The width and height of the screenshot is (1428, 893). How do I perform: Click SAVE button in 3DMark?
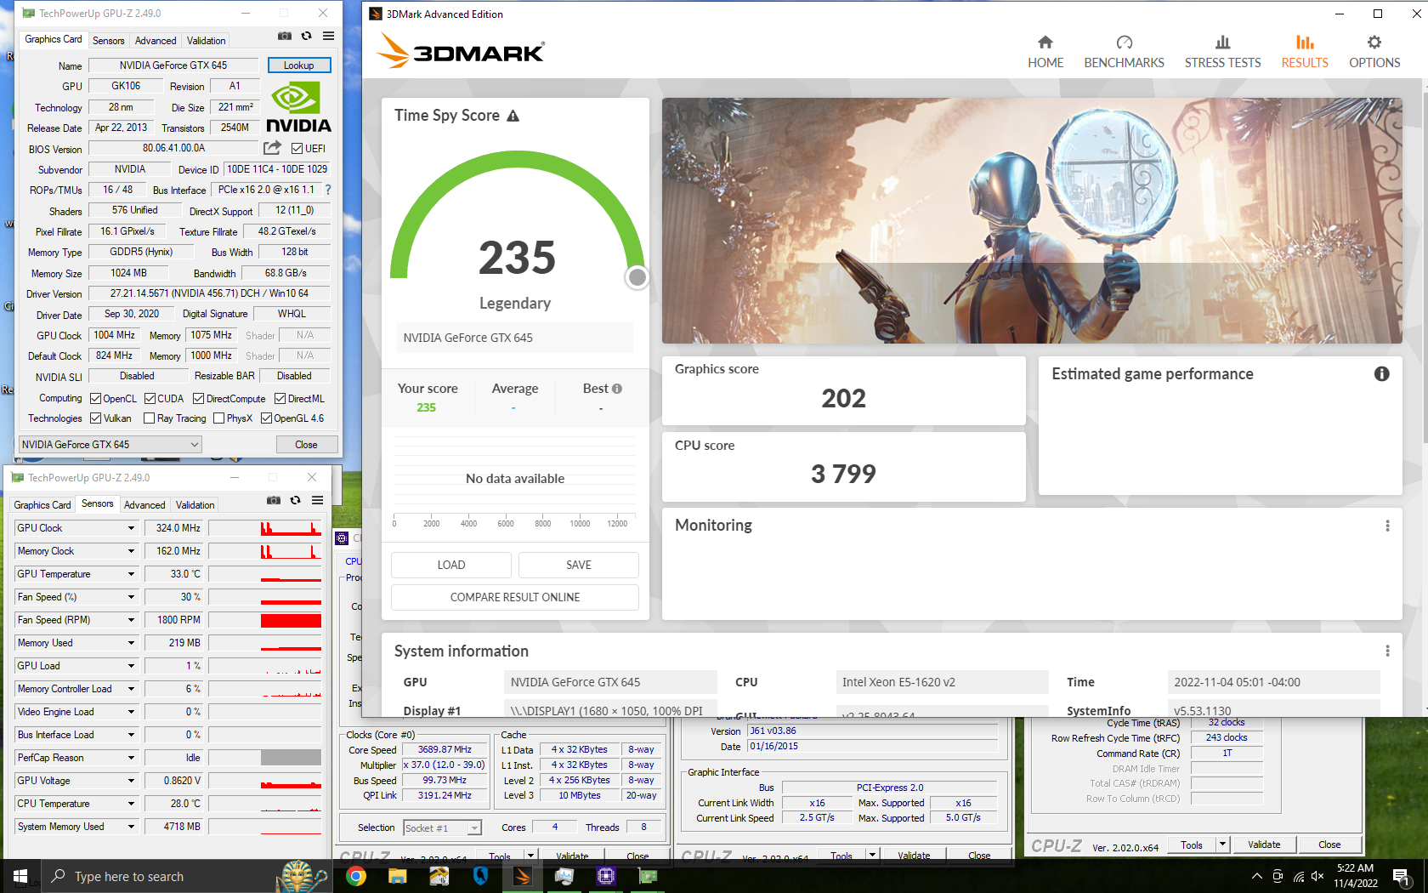[x=579, y=565]
